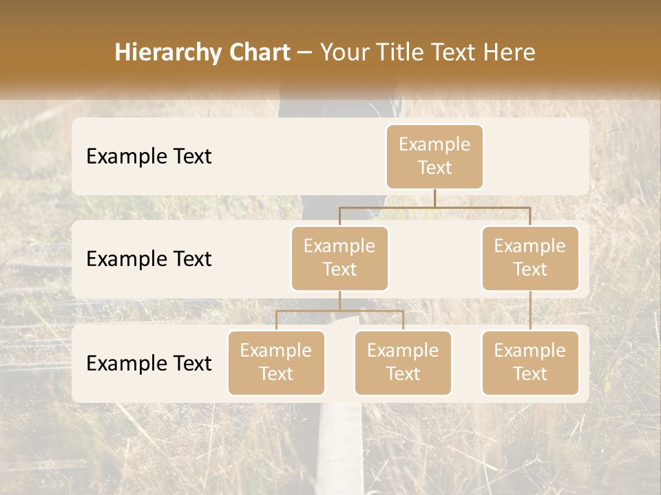This screenshot has width=661, height=495.
Task: Click the second row's 'Example Text' label
Action: coord(149,259)
